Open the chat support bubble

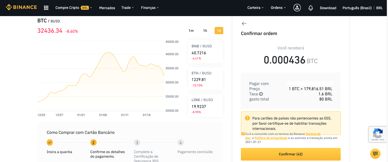(375, 153)
